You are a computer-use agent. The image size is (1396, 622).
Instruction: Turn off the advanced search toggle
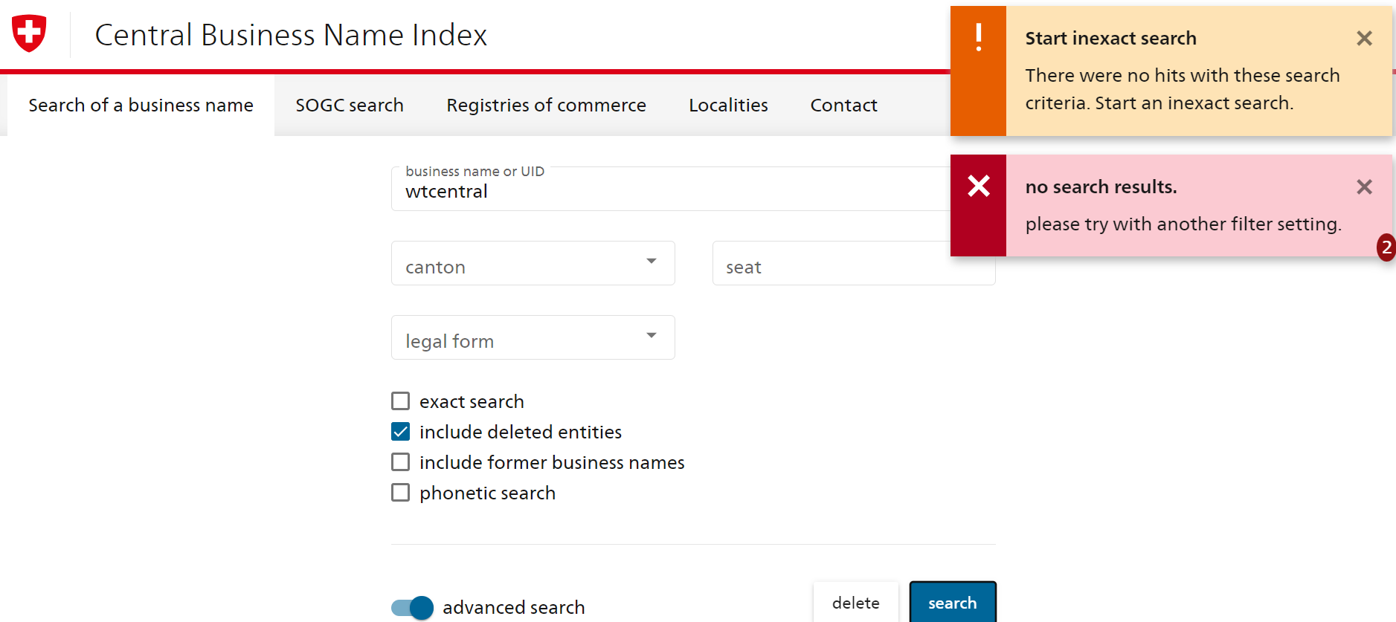click(x=413, y=607)
